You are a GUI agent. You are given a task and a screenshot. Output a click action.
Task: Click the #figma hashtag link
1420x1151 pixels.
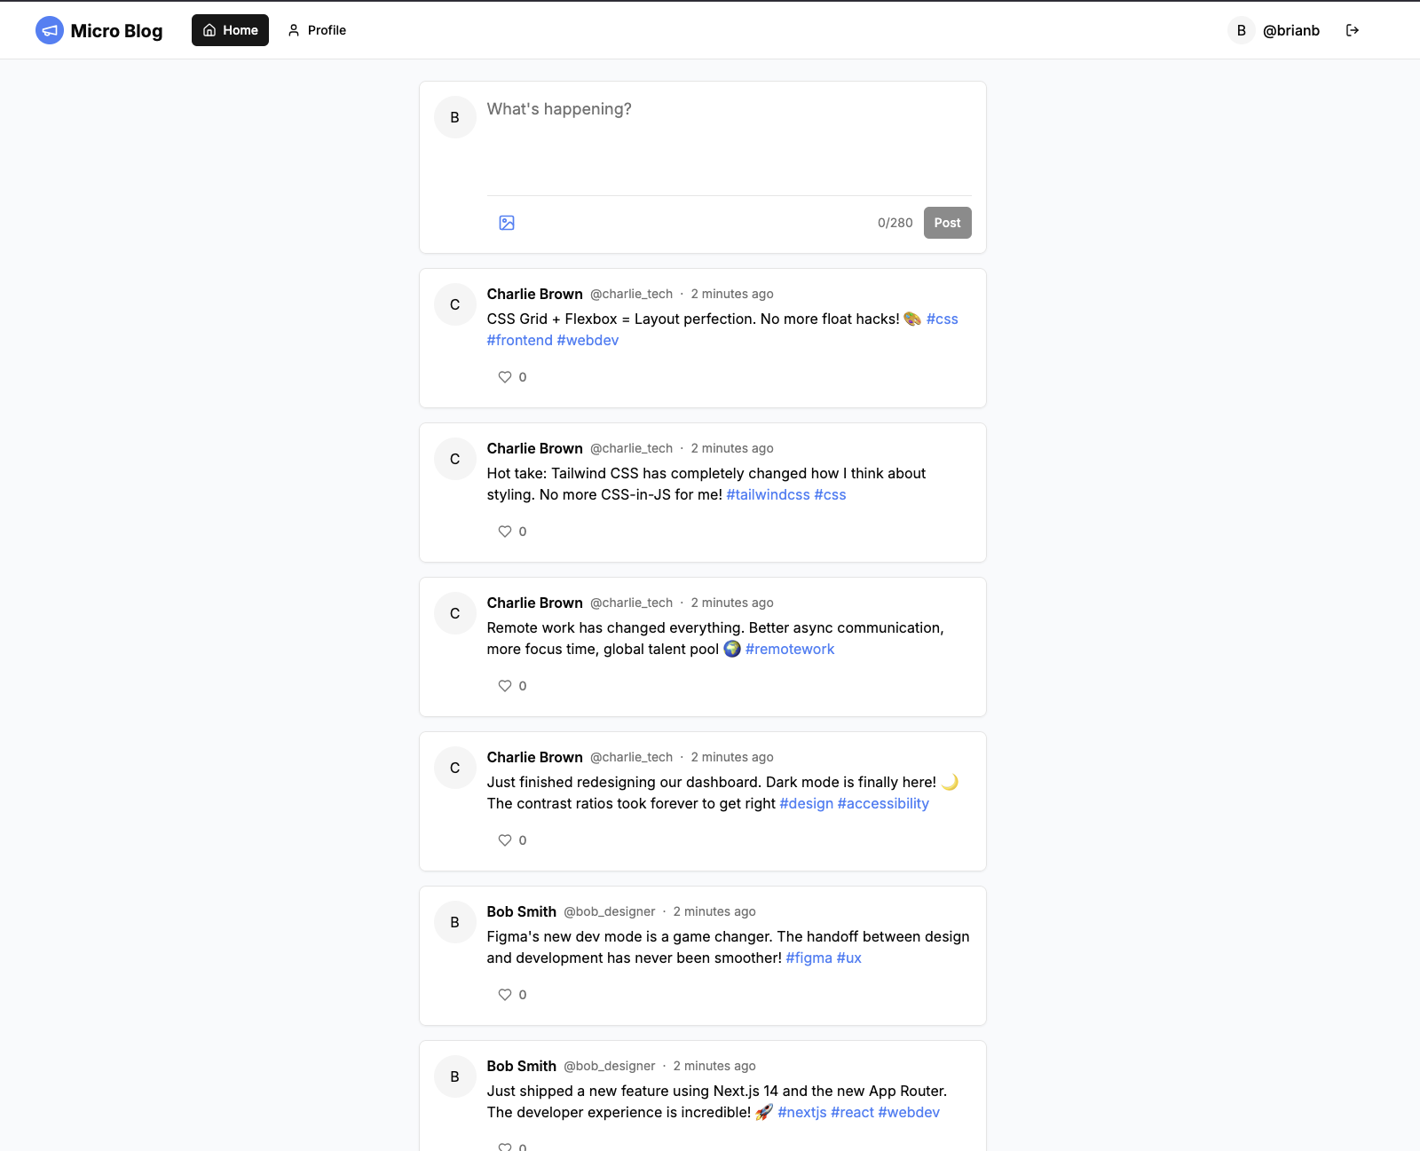pos(809,958)
